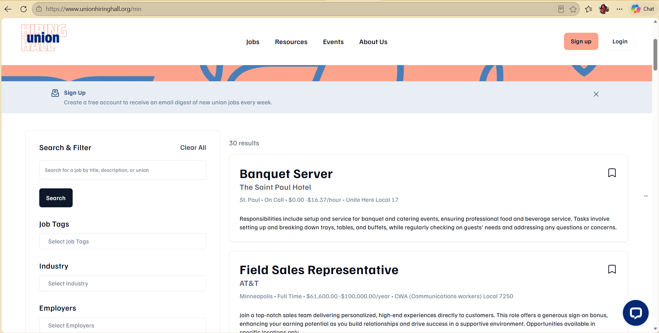
Task: Open the Jobs menu item
Action: 253,42
